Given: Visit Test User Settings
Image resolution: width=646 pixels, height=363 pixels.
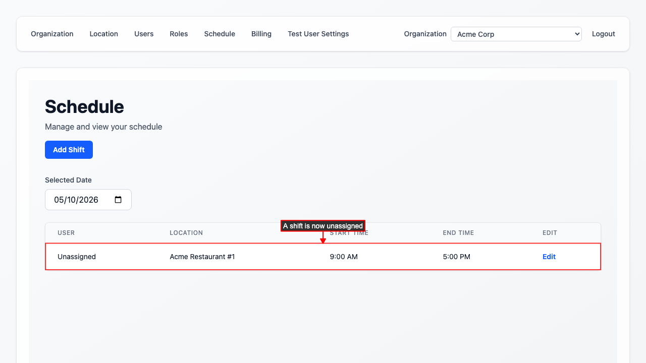Looking at the screenshot, I should (x=318, y=34).
